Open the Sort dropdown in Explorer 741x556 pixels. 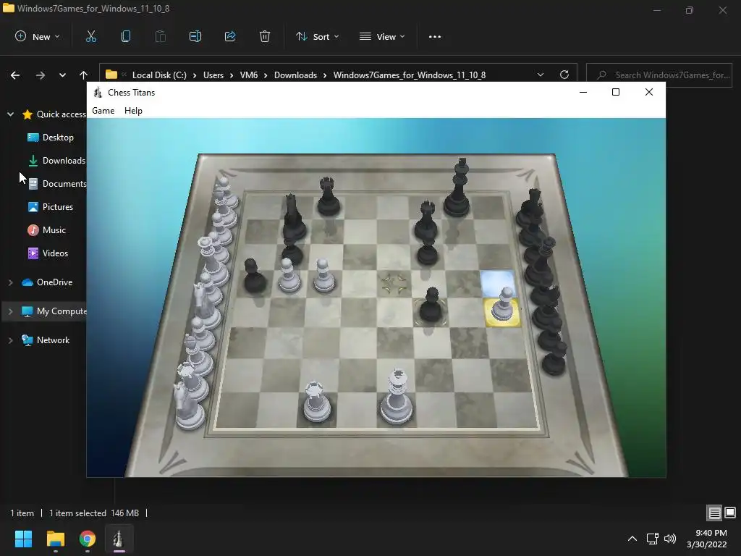tap(317, 36)
